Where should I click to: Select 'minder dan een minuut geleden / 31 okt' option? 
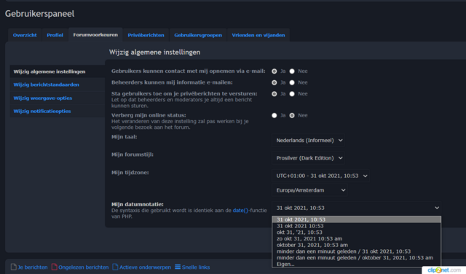(356, 251)
